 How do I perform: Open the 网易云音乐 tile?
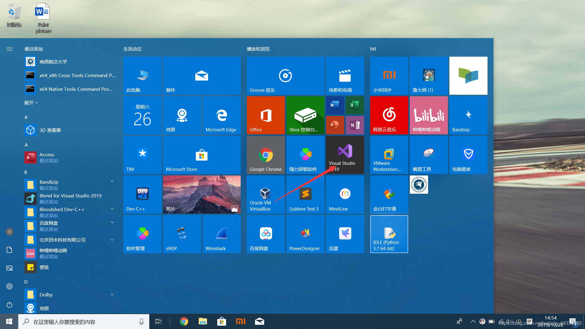(389, 115)
